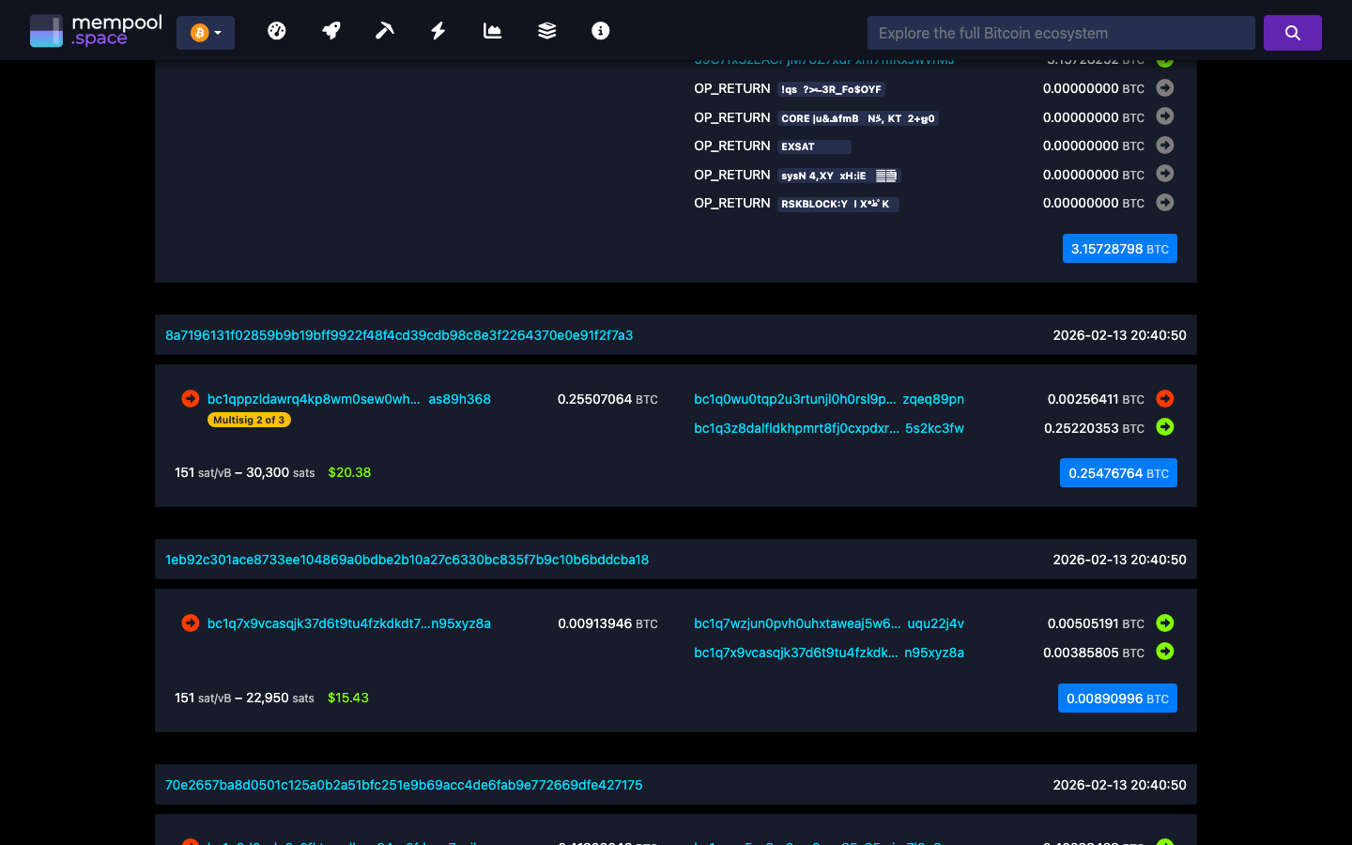Open the statistics chart icon

point(492,30)
